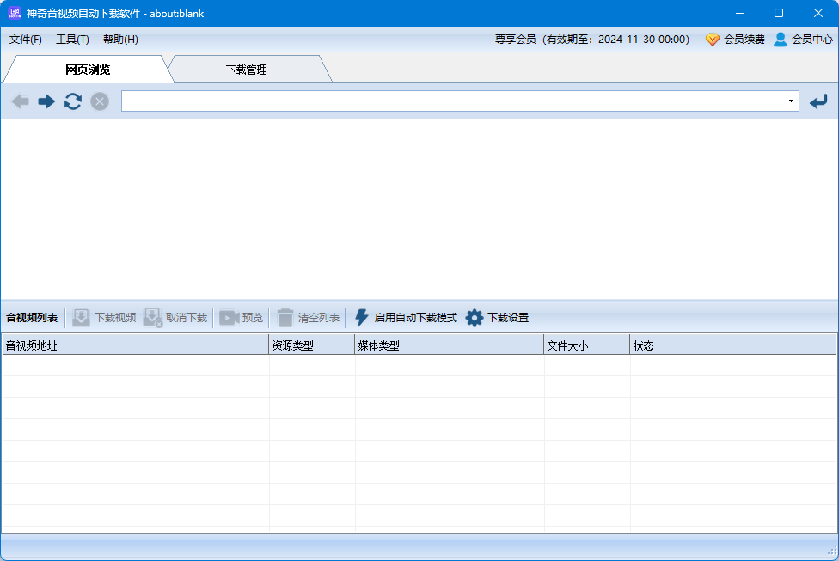The height and width of the screenshot is (561, 839).
Task: Click the 会员续费 renewal link
Action: point(735,40)
